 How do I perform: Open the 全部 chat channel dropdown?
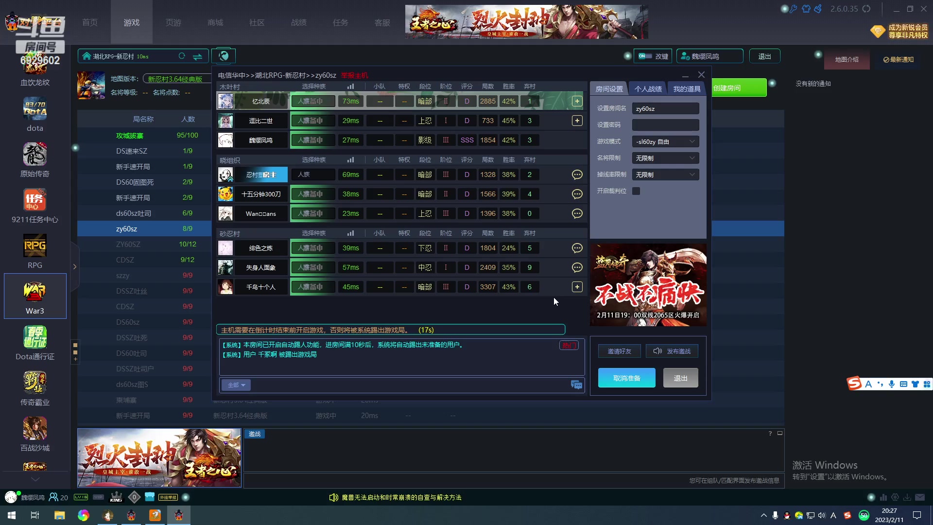click(236, 385)
